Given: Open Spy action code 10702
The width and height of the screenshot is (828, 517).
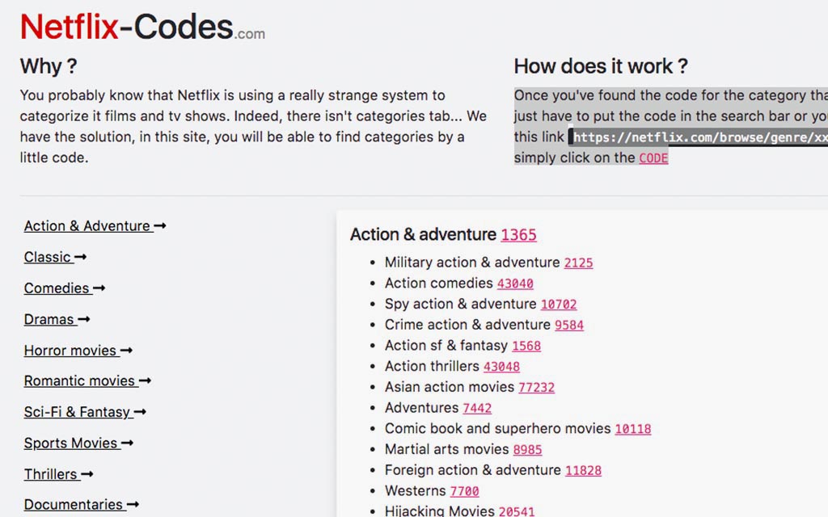Looking at the screenshot, I should [559, 305].
